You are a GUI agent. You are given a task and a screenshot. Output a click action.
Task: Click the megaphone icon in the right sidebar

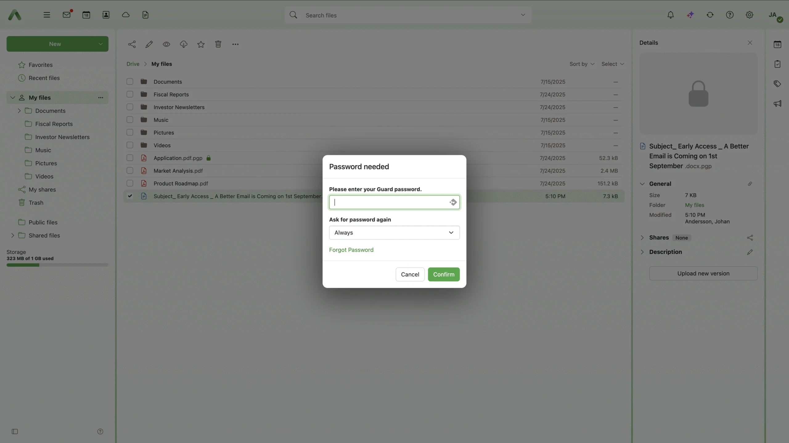pyautogui.click(x=777, y=103)
